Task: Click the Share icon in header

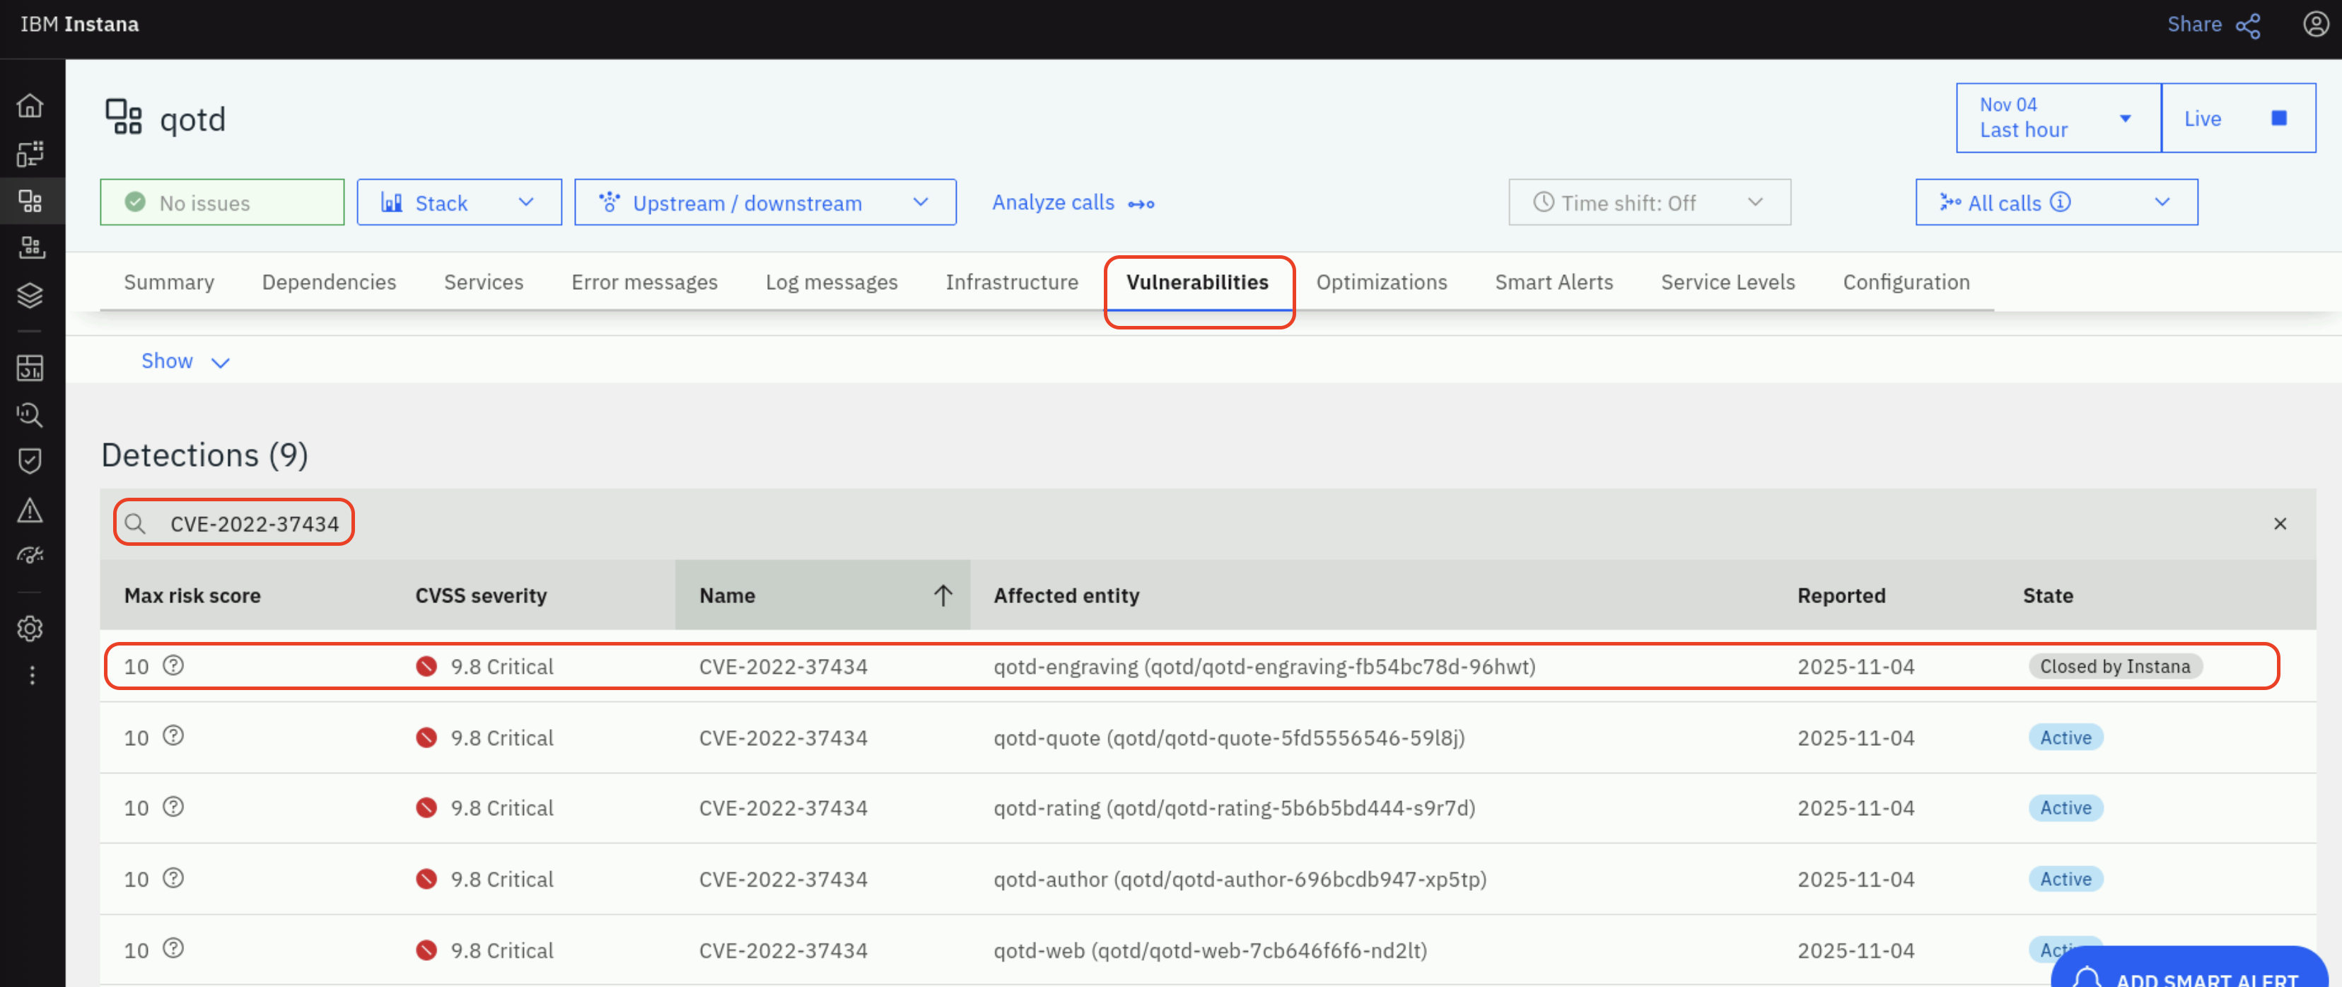Action: pyautogui.click(x=2247, y=25)
